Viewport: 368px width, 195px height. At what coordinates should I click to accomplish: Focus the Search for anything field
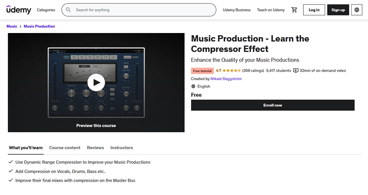click(x=143, y=10)
